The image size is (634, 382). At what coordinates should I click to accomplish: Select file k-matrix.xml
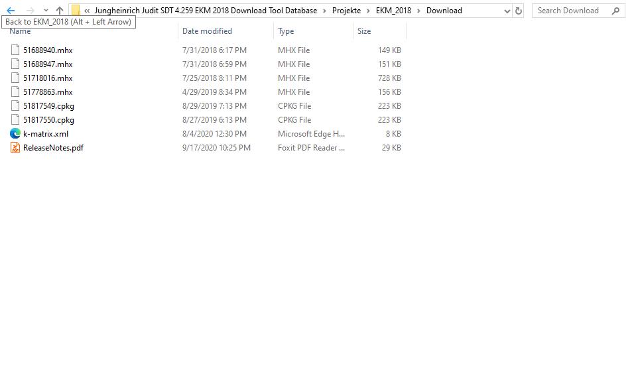click(x=46, y=134)
